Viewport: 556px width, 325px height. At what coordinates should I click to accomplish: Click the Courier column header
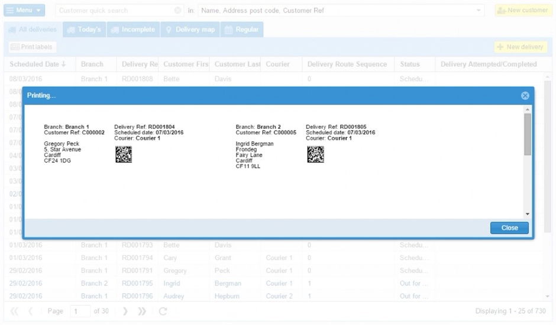click(281, 64)
